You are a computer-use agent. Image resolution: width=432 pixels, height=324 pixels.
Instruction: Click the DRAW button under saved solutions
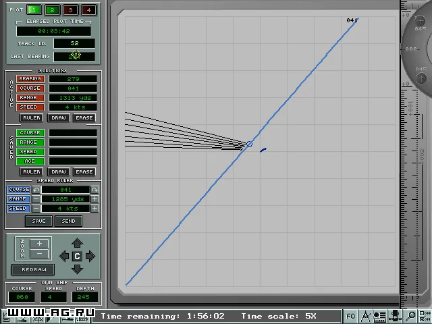(59, 172)
